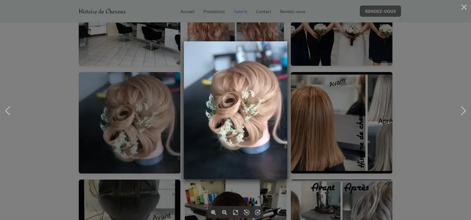Open the salon interior chairs thumbnail
Viewport: 471px width, 220px height.
pyautogui.click(x=130, y=44)
